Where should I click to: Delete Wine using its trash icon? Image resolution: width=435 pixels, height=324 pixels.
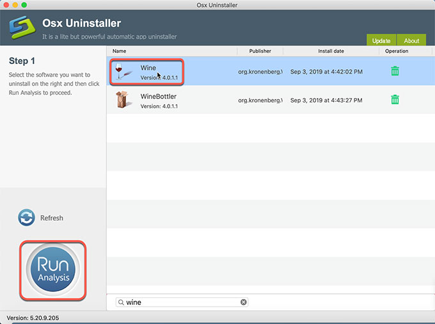[395, 71]
